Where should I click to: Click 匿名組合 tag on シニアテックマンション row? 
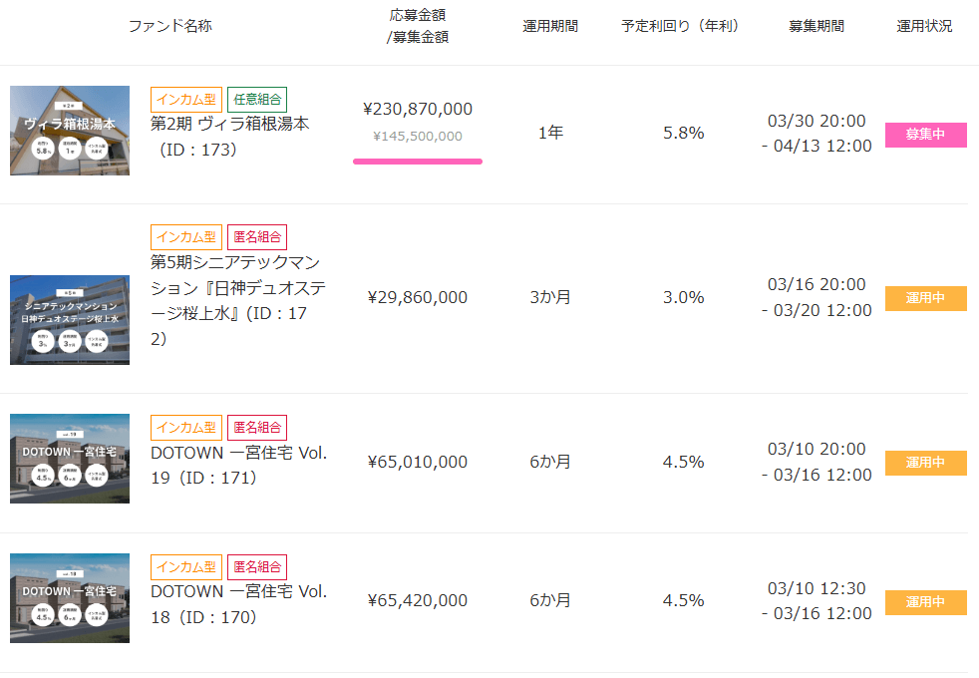pos(257,237)
